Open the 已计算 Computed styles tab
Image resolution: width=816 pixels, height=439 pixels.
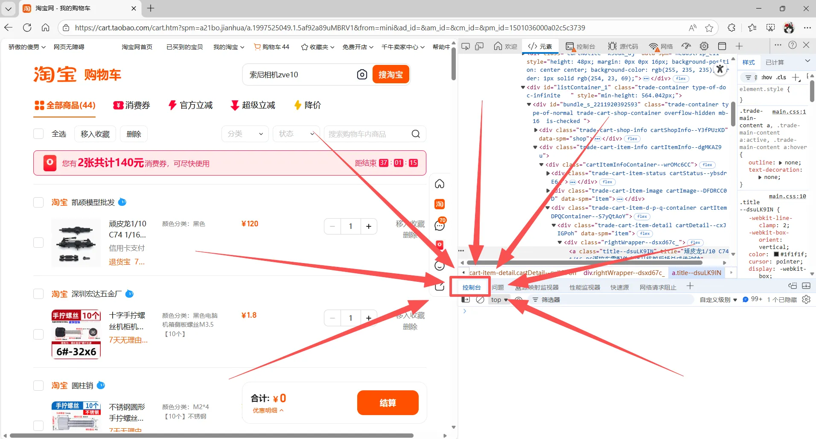coord(775,62)
